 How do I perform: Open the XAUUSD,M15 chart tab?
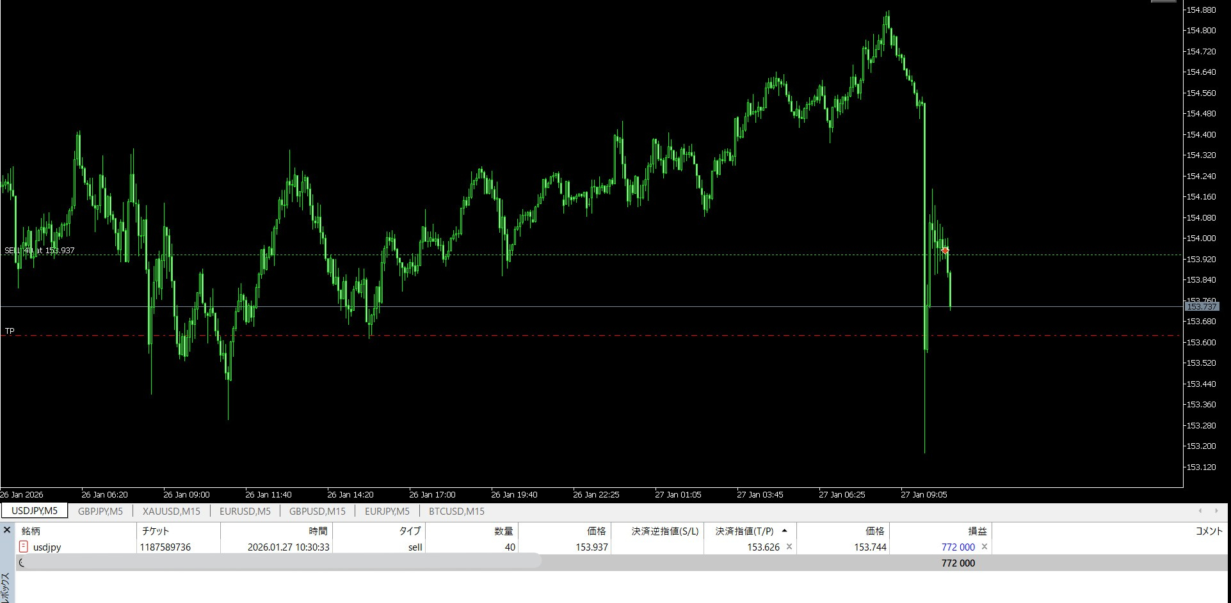coord(171,511)
